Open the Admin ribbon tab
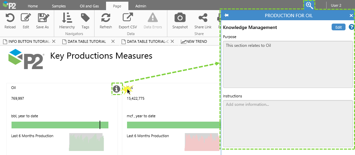Screen dimensions: 355x155 [x=141, y=6]
